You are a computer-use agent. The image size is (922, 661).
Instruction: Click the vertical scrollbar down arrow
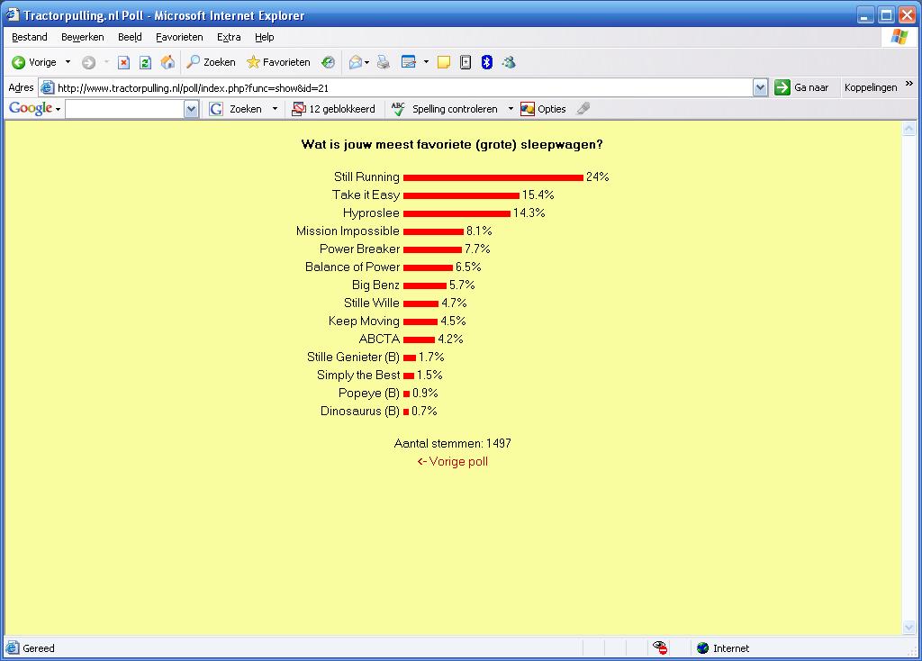[909, 628]
